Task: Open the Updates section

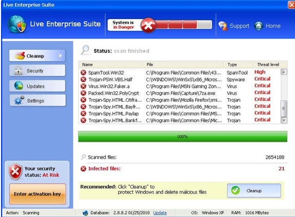Action: [x=38, y=86]
